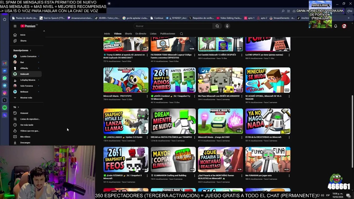Search within channel using magnifier icon
The image size is (354, 199).
pyautogui.click(x=181, y=34)
